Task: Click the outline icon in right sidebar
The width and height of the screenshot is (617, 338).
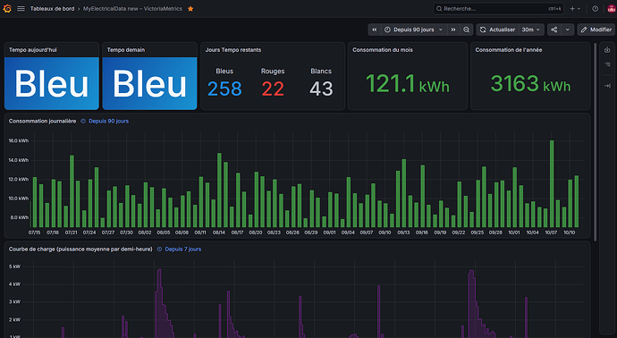Action: click(607, 64)
